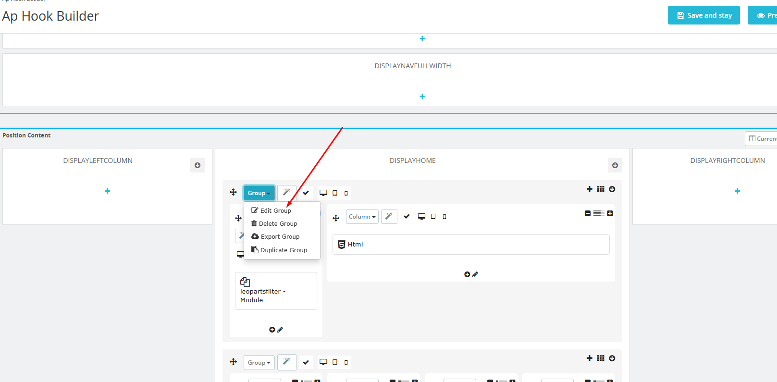Open the magic wand tool of second group
Viewport: 777px width, 382px height.
pyautogui.click(x=286, y=362)
